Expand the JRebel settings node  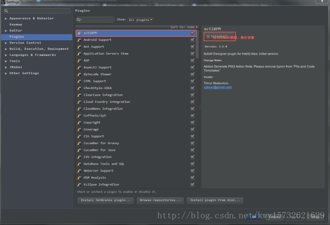tap(6, 67)
